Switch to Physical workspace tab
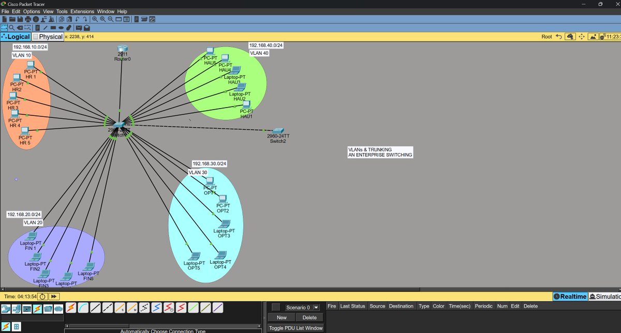 48,37
